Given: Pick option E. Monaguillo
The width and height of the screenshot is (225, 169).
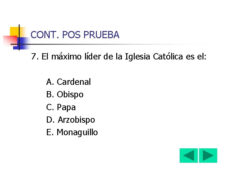Looking at the screenshot, I should click(72, 132).
